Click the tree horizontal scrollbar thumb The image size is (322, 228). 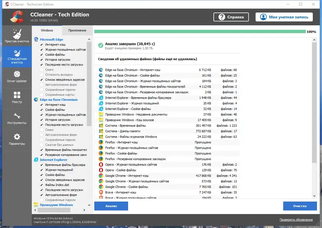tap(54, 210)
